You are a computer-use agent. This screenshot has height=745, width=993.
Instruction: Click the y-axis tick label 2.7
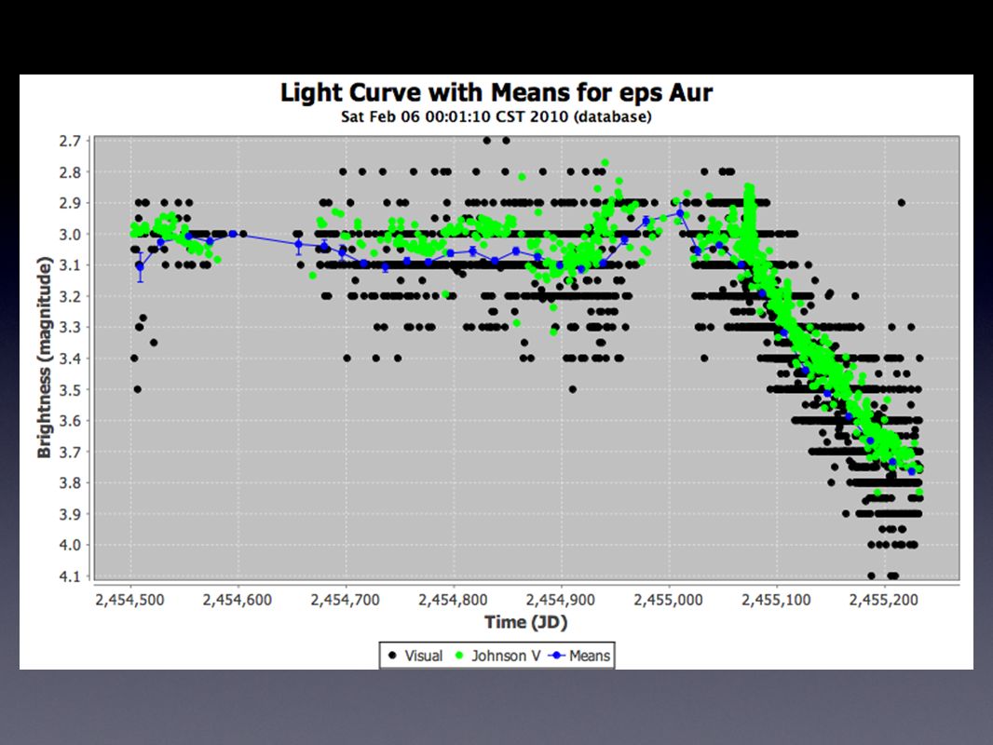70,141
